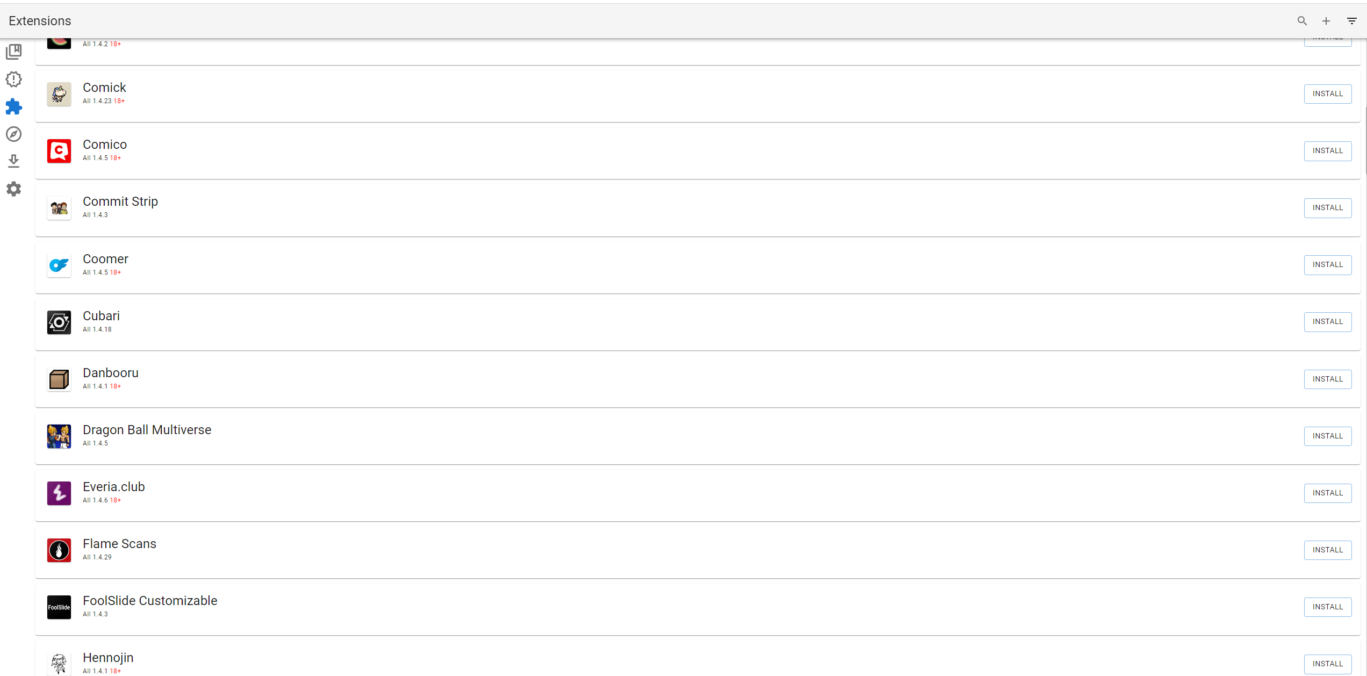Install the Comico extension
This screenshot has height=676, width=1367.
1327,151
